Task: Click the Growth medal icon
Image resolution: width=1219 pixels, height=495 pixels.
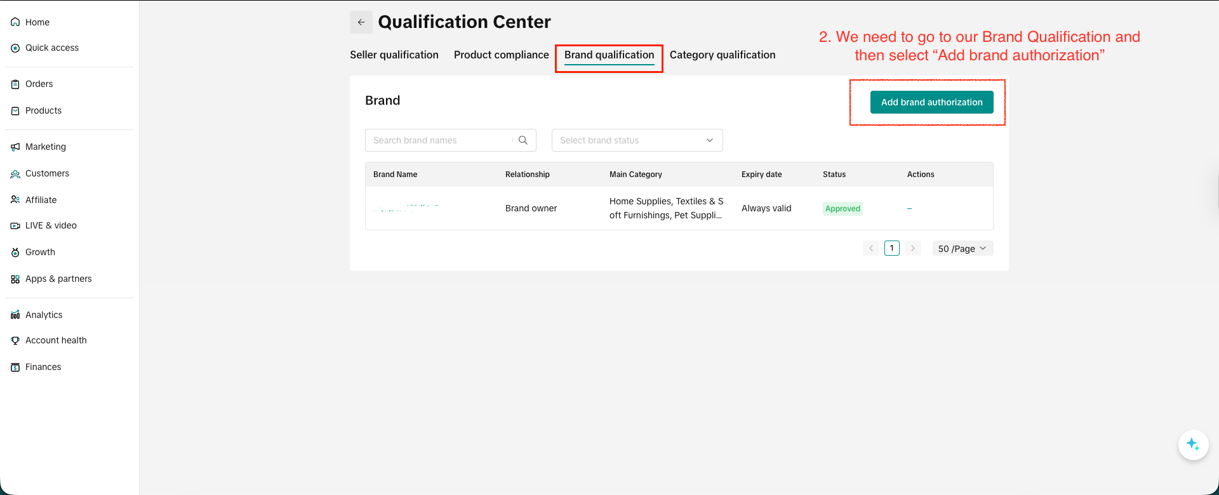Action: (x=15, y=253)
